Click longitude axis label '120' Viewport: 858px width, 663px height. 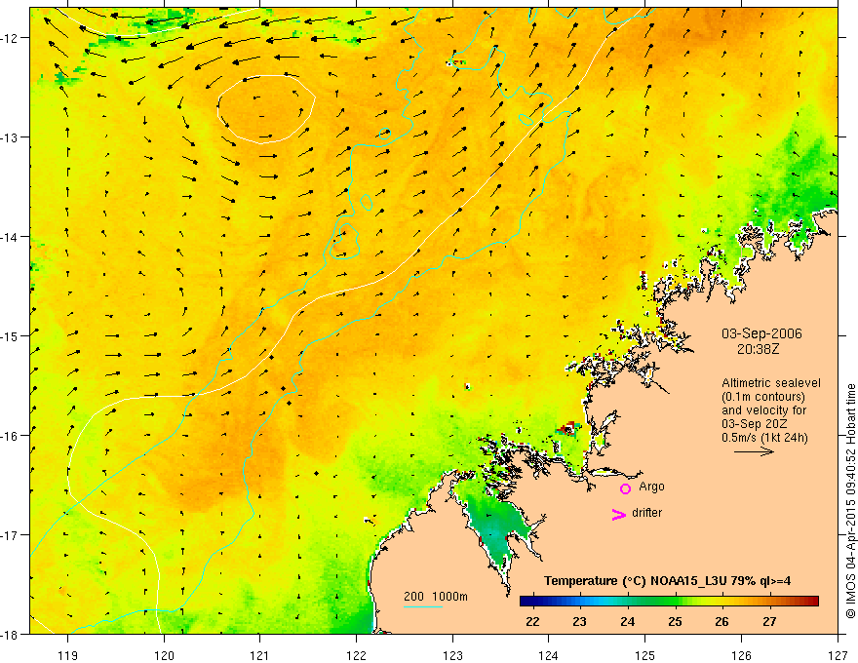point(164,655)
